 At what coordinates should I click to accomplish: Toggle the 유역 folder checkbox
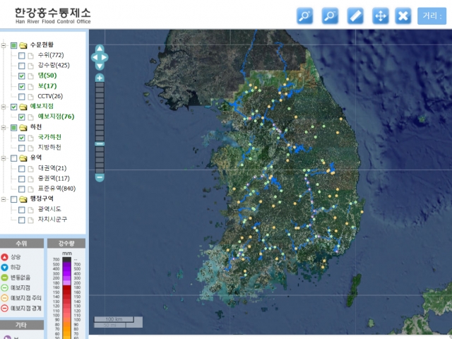[14, 158]
